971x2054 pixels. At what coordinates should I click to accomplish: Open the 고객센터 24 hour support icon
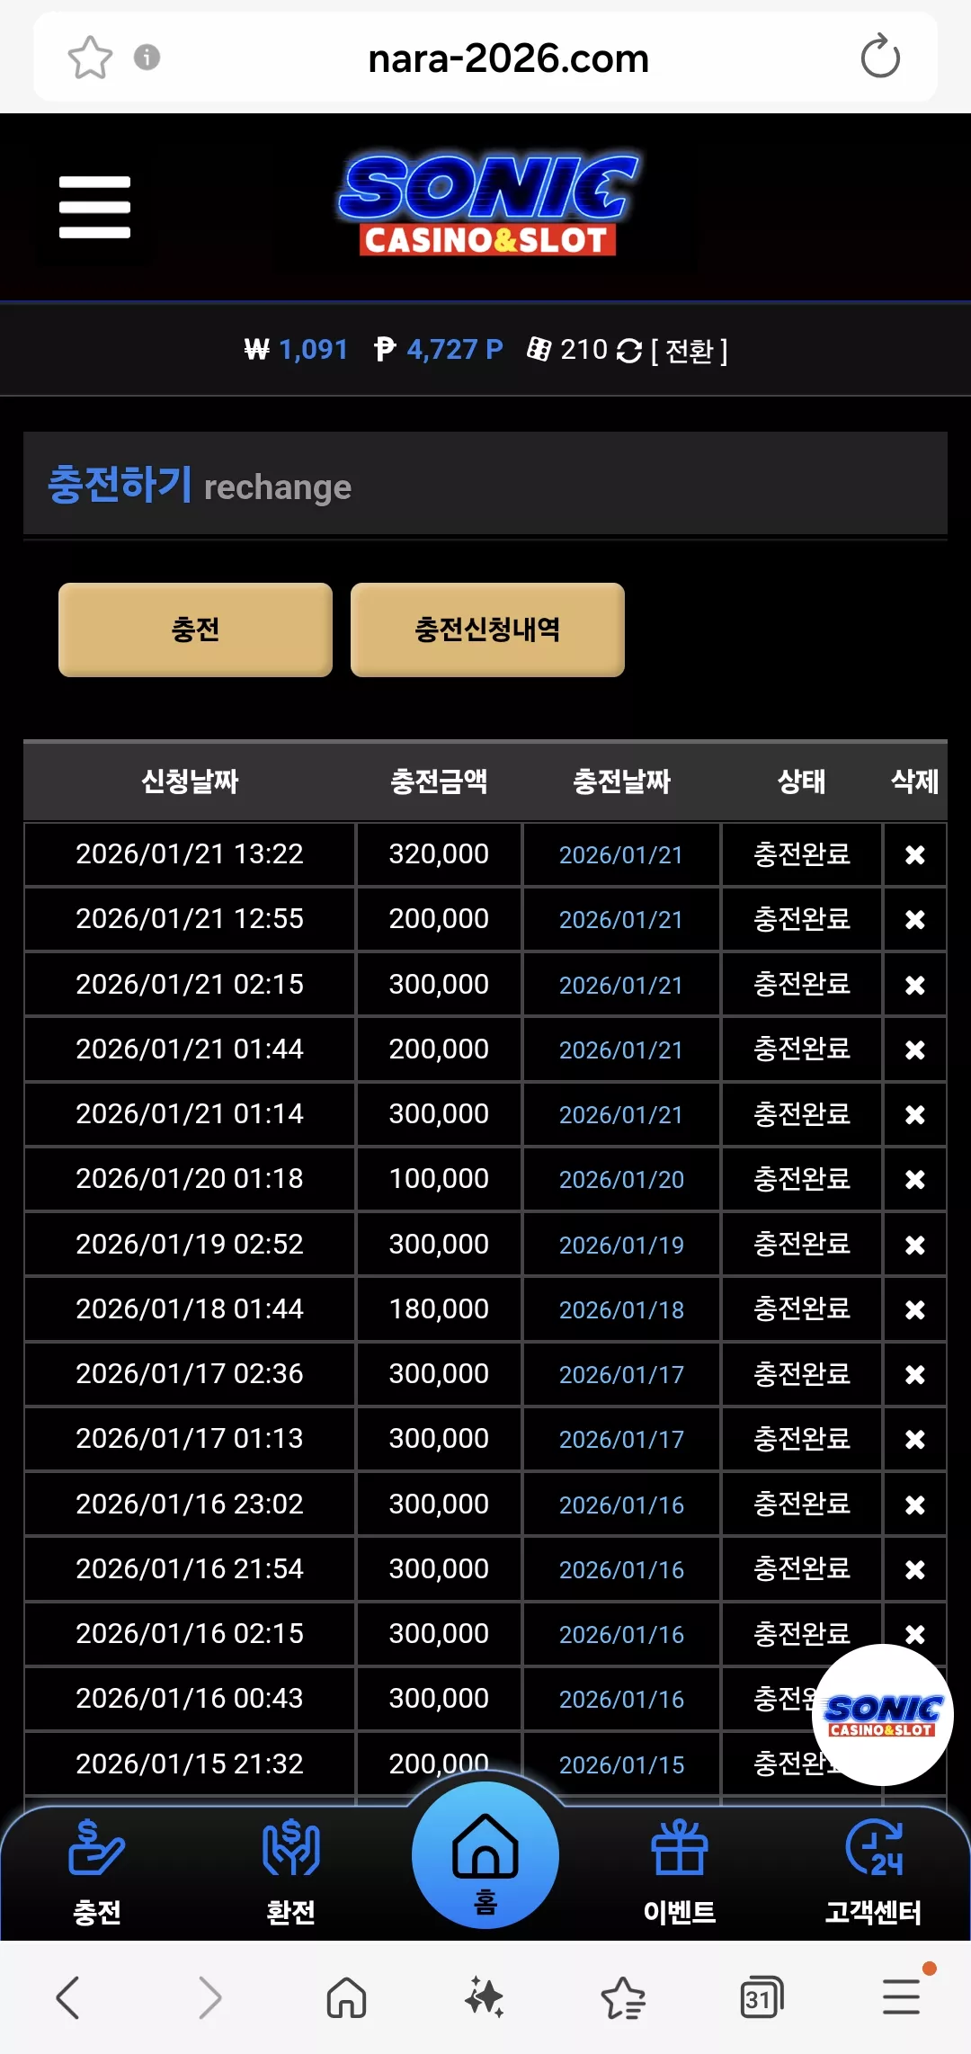(x=874, y=1871)
